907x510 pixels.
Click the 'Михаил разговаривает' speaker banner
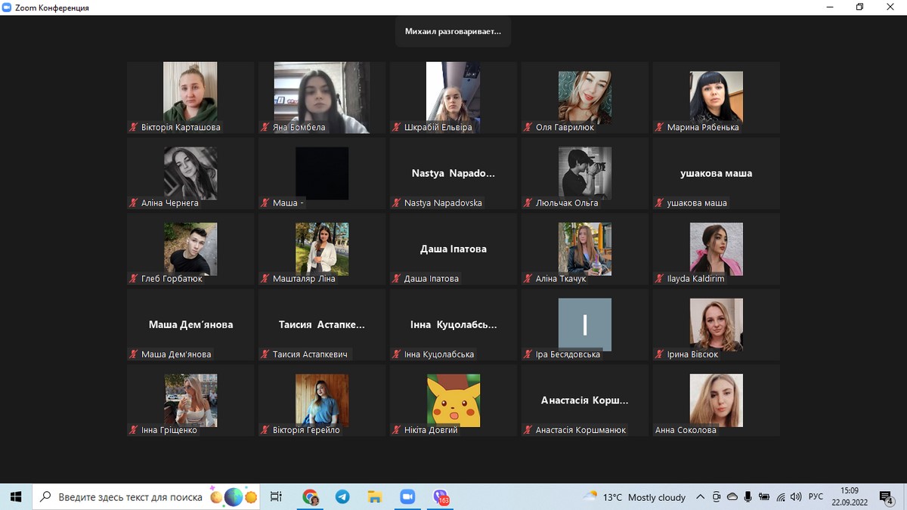tap(453, 32)
